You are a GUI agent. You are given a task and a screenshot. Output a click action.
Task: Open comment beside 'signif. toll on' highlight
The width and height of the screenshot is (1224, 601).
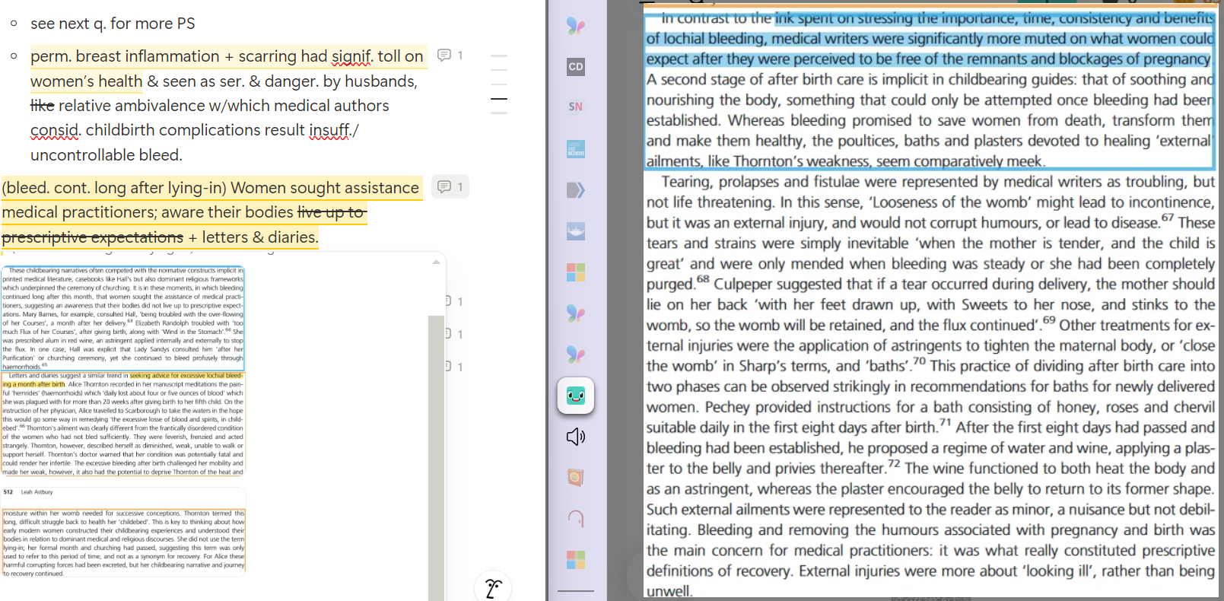coord(450,56)
